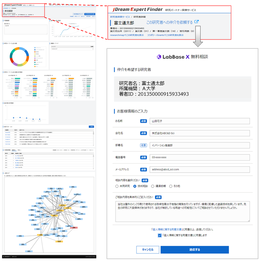The image size is (260, 266).
Task: Click the 富士通太郎 heading in the enlarged header
Action: 124,23
